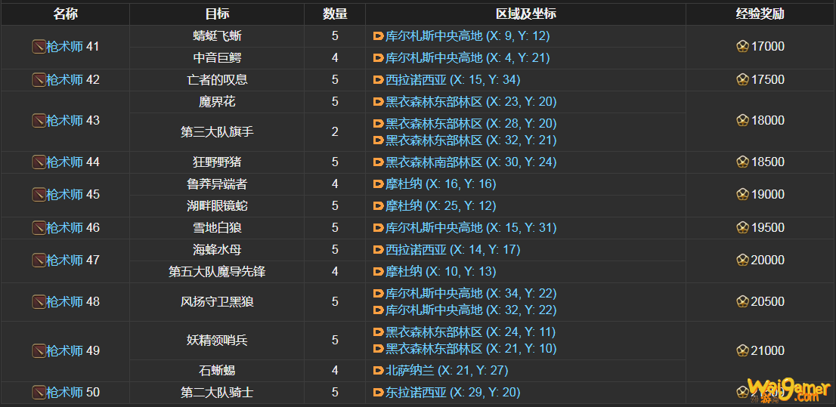Click the lance icon beside 枪术师 41

39,47
